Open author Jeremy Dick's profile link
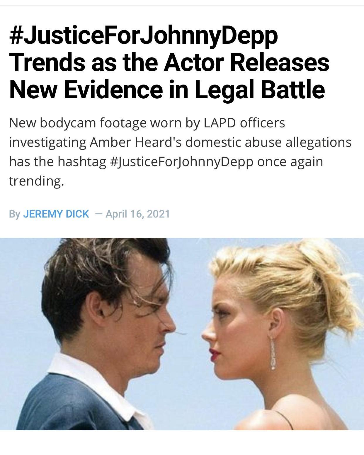364x455 pixels. (56, 214)
